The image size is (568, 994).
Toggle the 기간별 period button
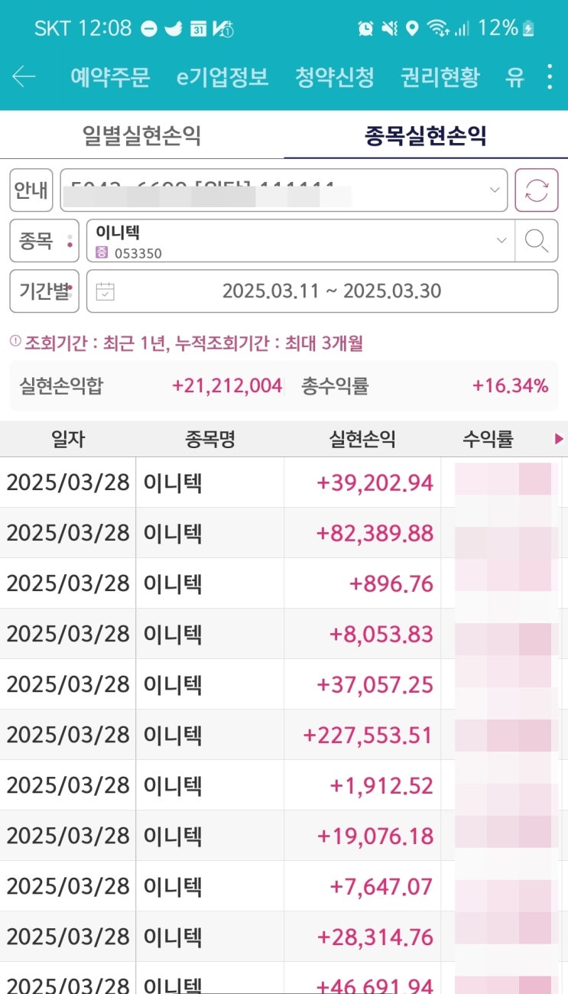tap(44, 291)
